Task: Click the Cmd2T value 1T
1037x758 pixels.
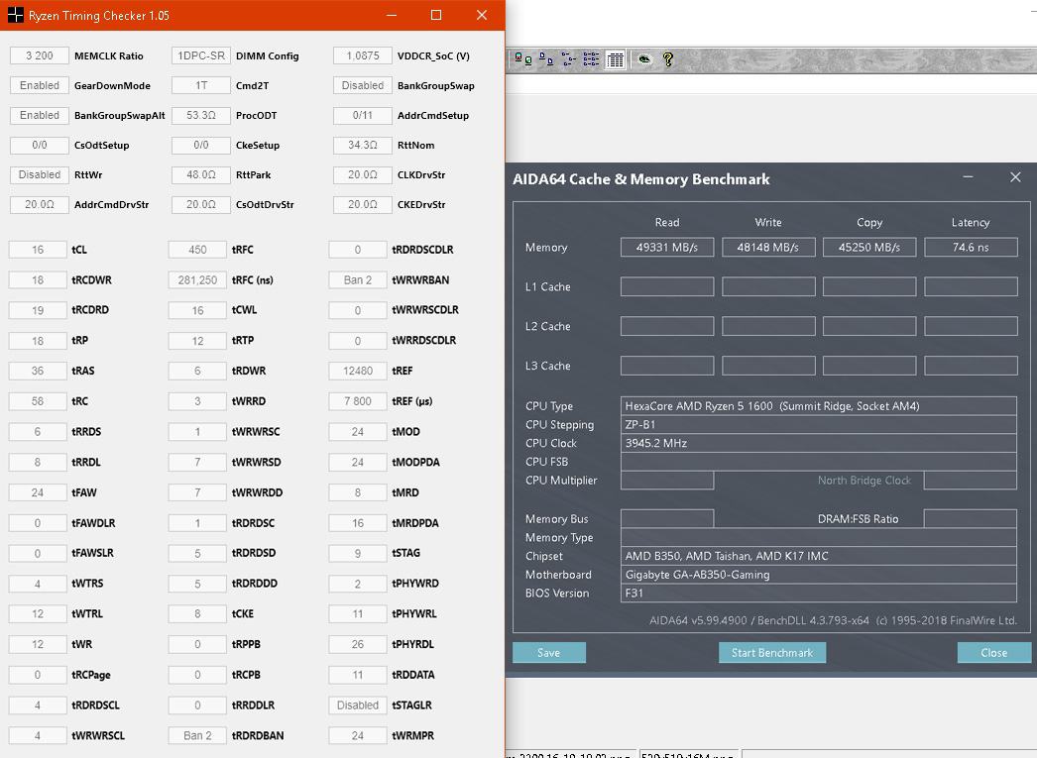Action: (201, 85)
